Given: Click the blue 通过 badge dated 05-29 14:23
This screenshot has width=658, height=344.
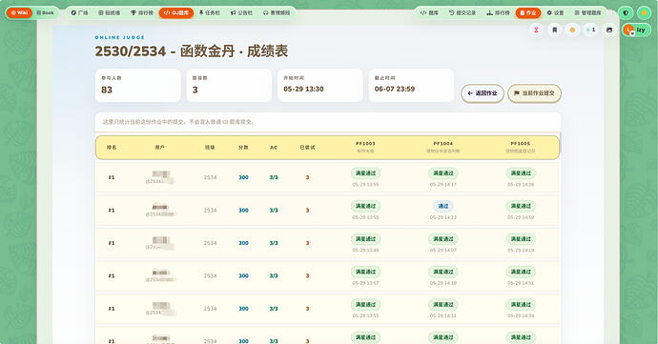Looking at the screenshot, I should (x=443, y=206).
